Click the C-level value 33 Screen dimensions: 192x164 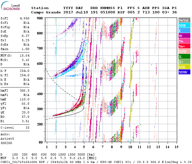point(27,128)
